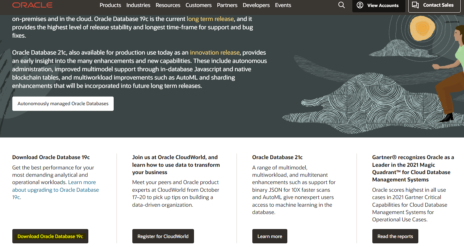This screenshot has height=248, width=464.
Task: Open the Resources menu
Action: point(168,5)
